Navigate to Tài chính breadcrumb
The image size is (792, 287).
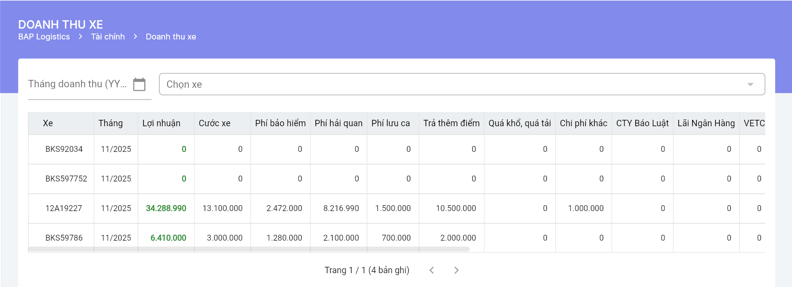[x=108, y=37]
